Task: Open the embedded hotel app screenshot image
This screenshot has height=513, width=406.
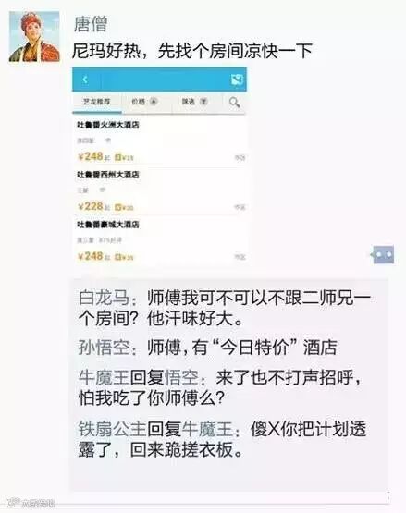Action: pos(159,165)
